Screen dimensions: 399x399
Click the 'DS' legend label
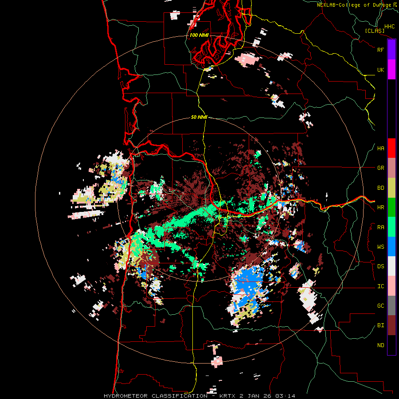coord(380,266)
